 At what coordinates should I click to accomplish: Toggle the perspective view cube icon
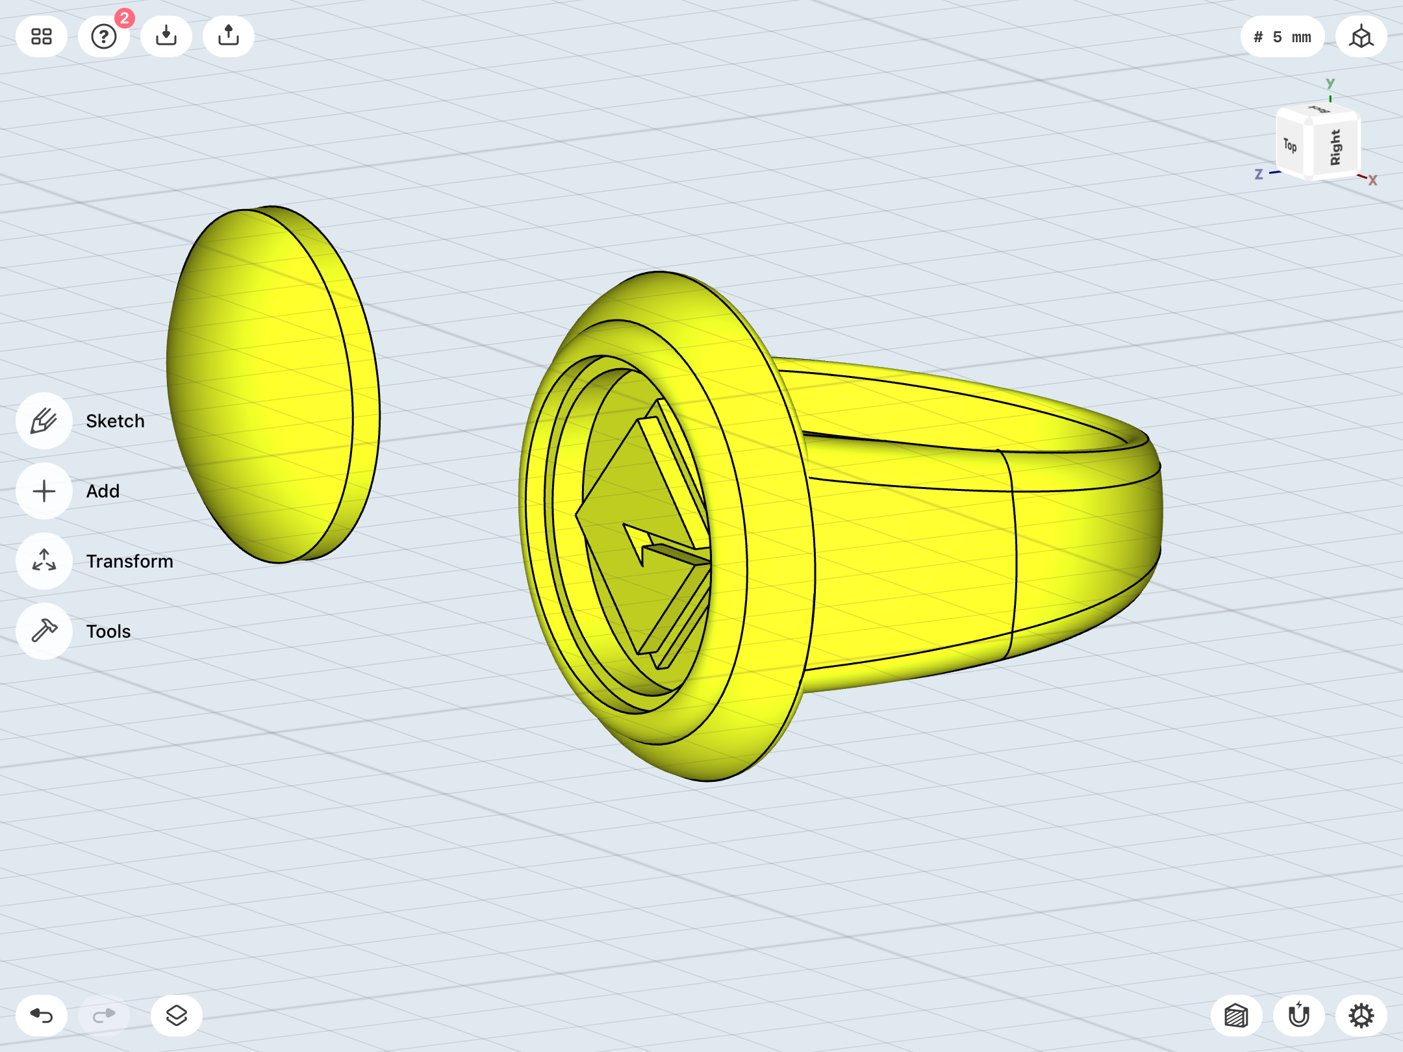point(1361,36)
